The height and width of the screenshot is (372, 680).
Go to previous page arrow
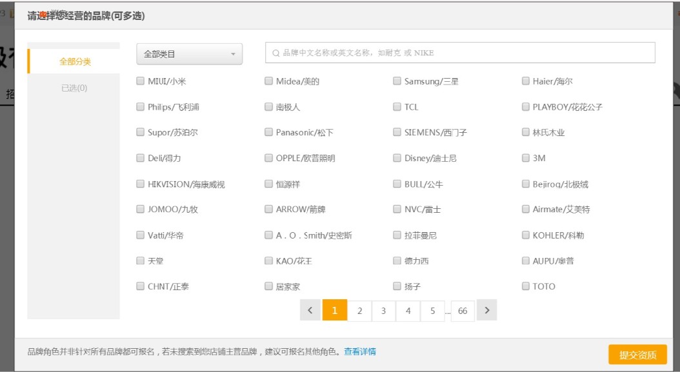(310, 310)
